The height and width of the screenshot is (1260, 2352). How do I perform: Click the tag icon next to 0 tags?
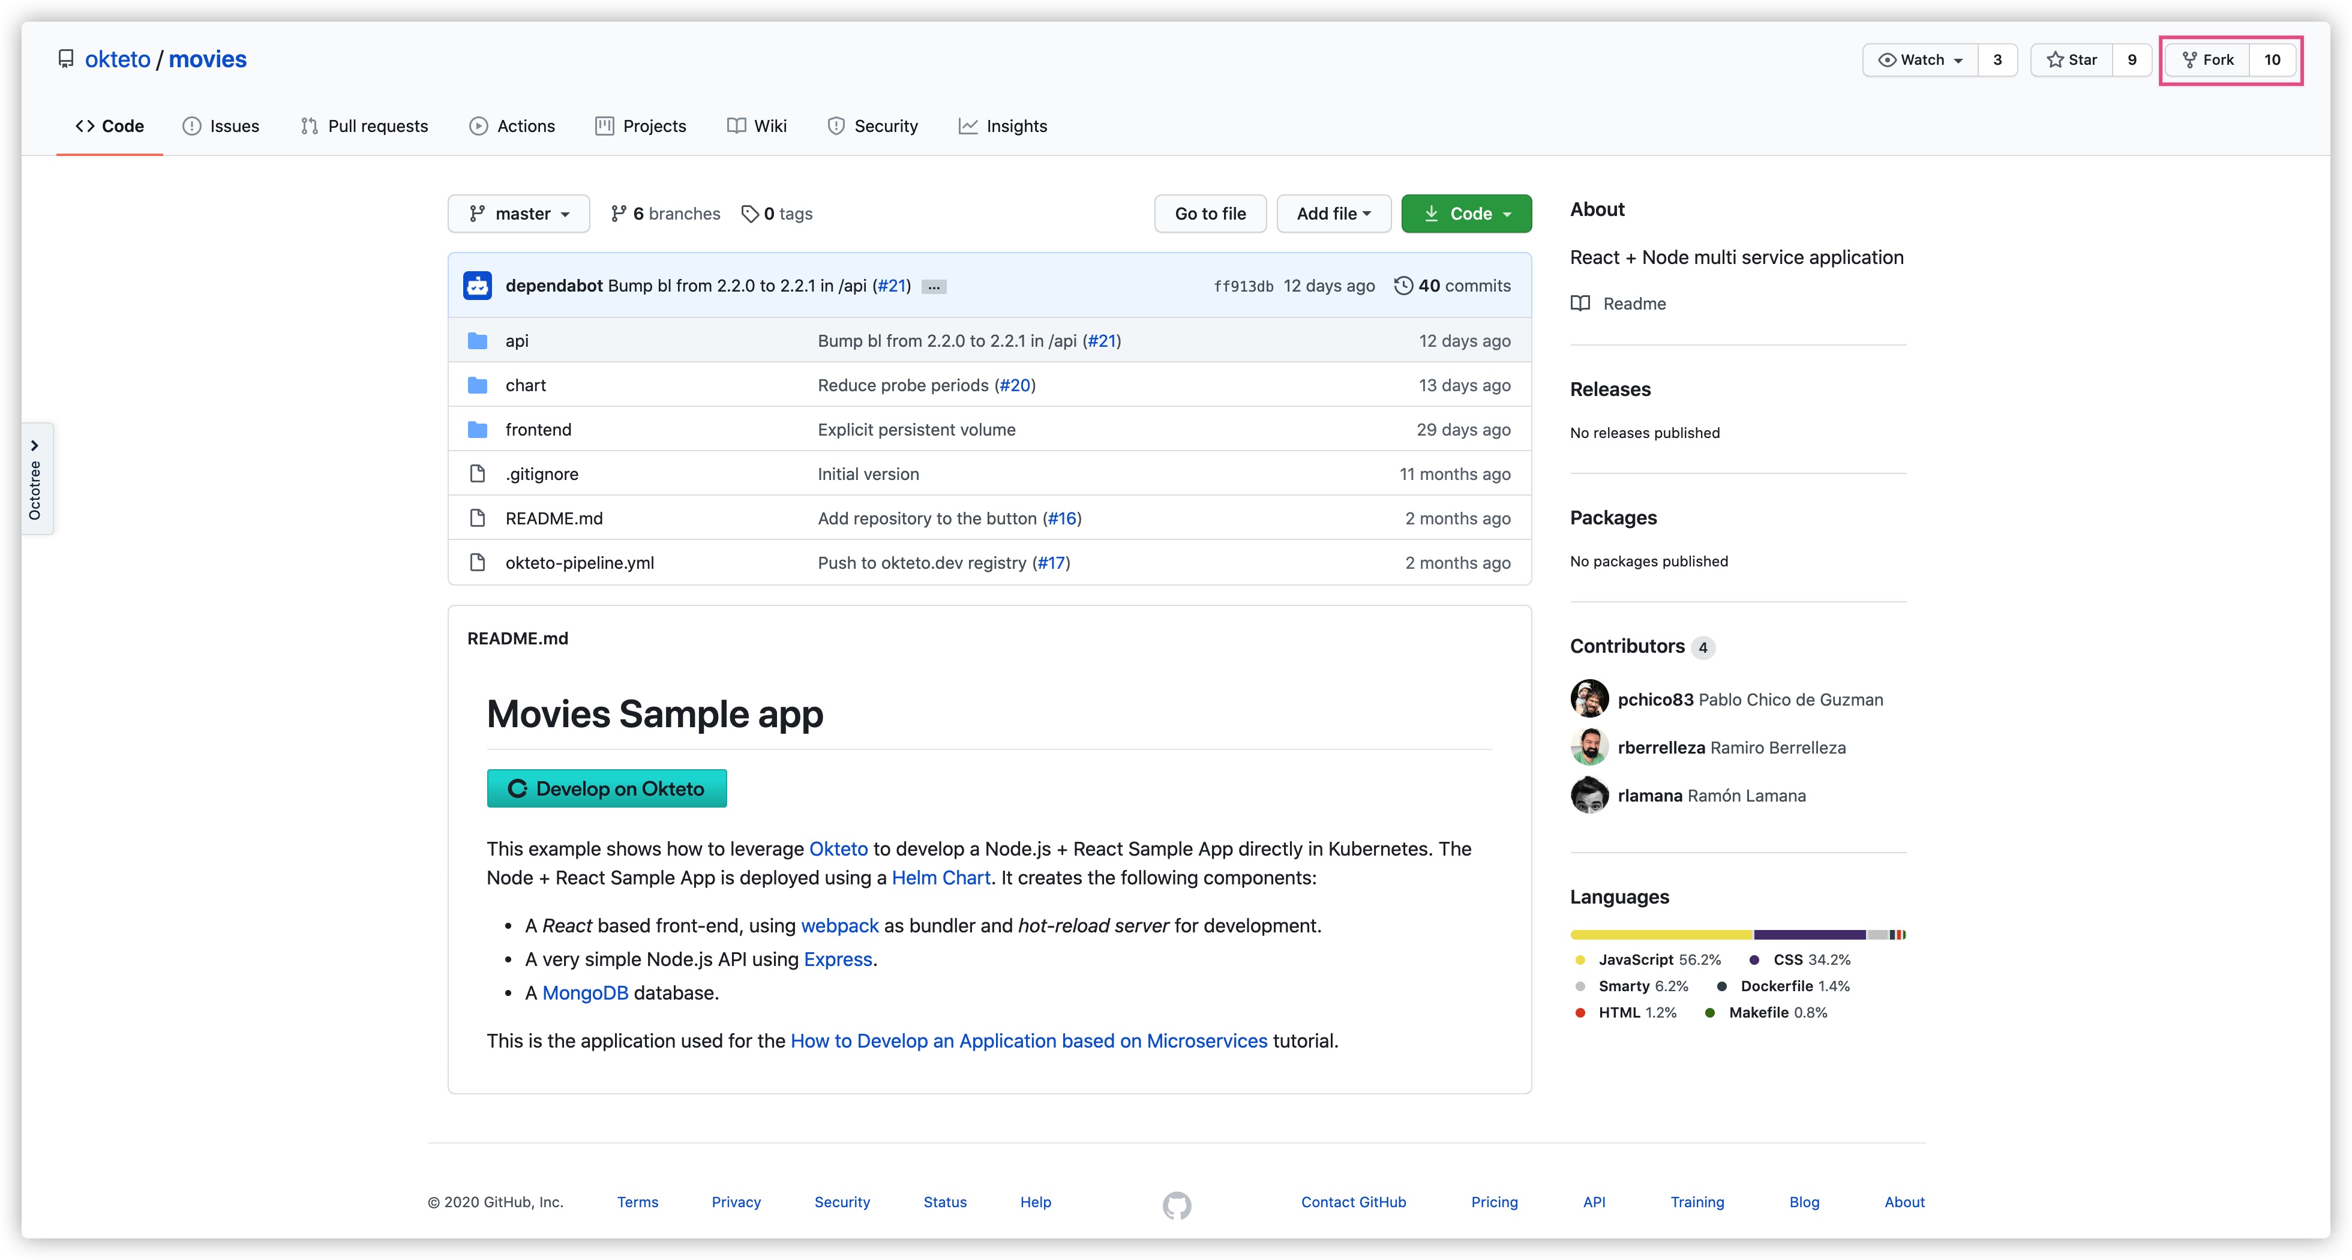(x=749, y=214)
